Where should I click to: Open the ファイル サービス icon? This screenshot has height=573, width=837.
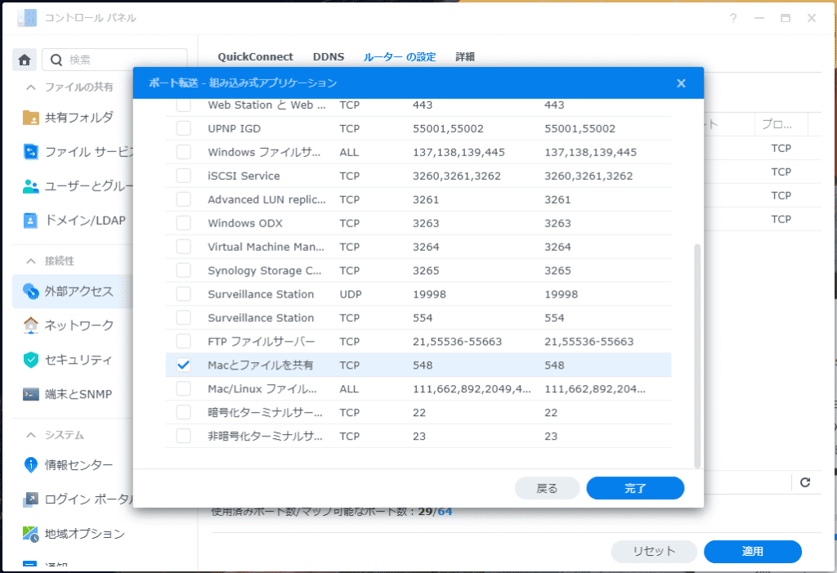pos(30,152)
